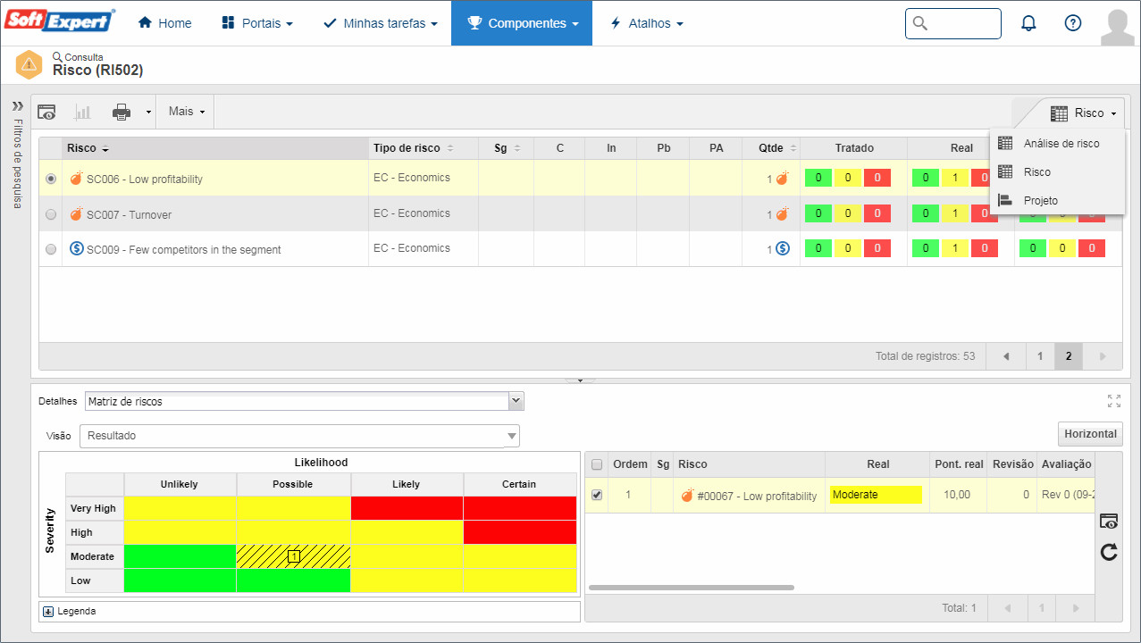This screenshot has width=1141, height=643.
Task: Click the yellow Real indicator of SC007
Action: pyautogui.click(x=954, y=213)
